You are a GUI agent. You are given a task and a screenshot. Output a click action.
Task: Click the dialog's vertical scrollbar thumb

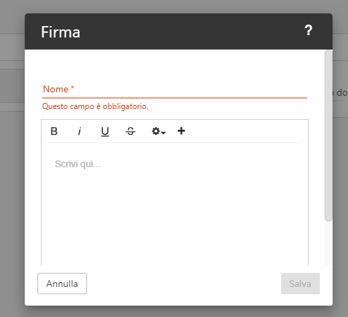[x=329, y=136]
